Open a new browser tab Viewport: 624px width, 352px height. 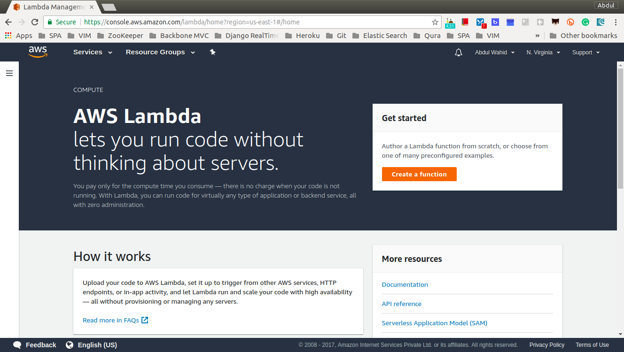tap(109, 7)
